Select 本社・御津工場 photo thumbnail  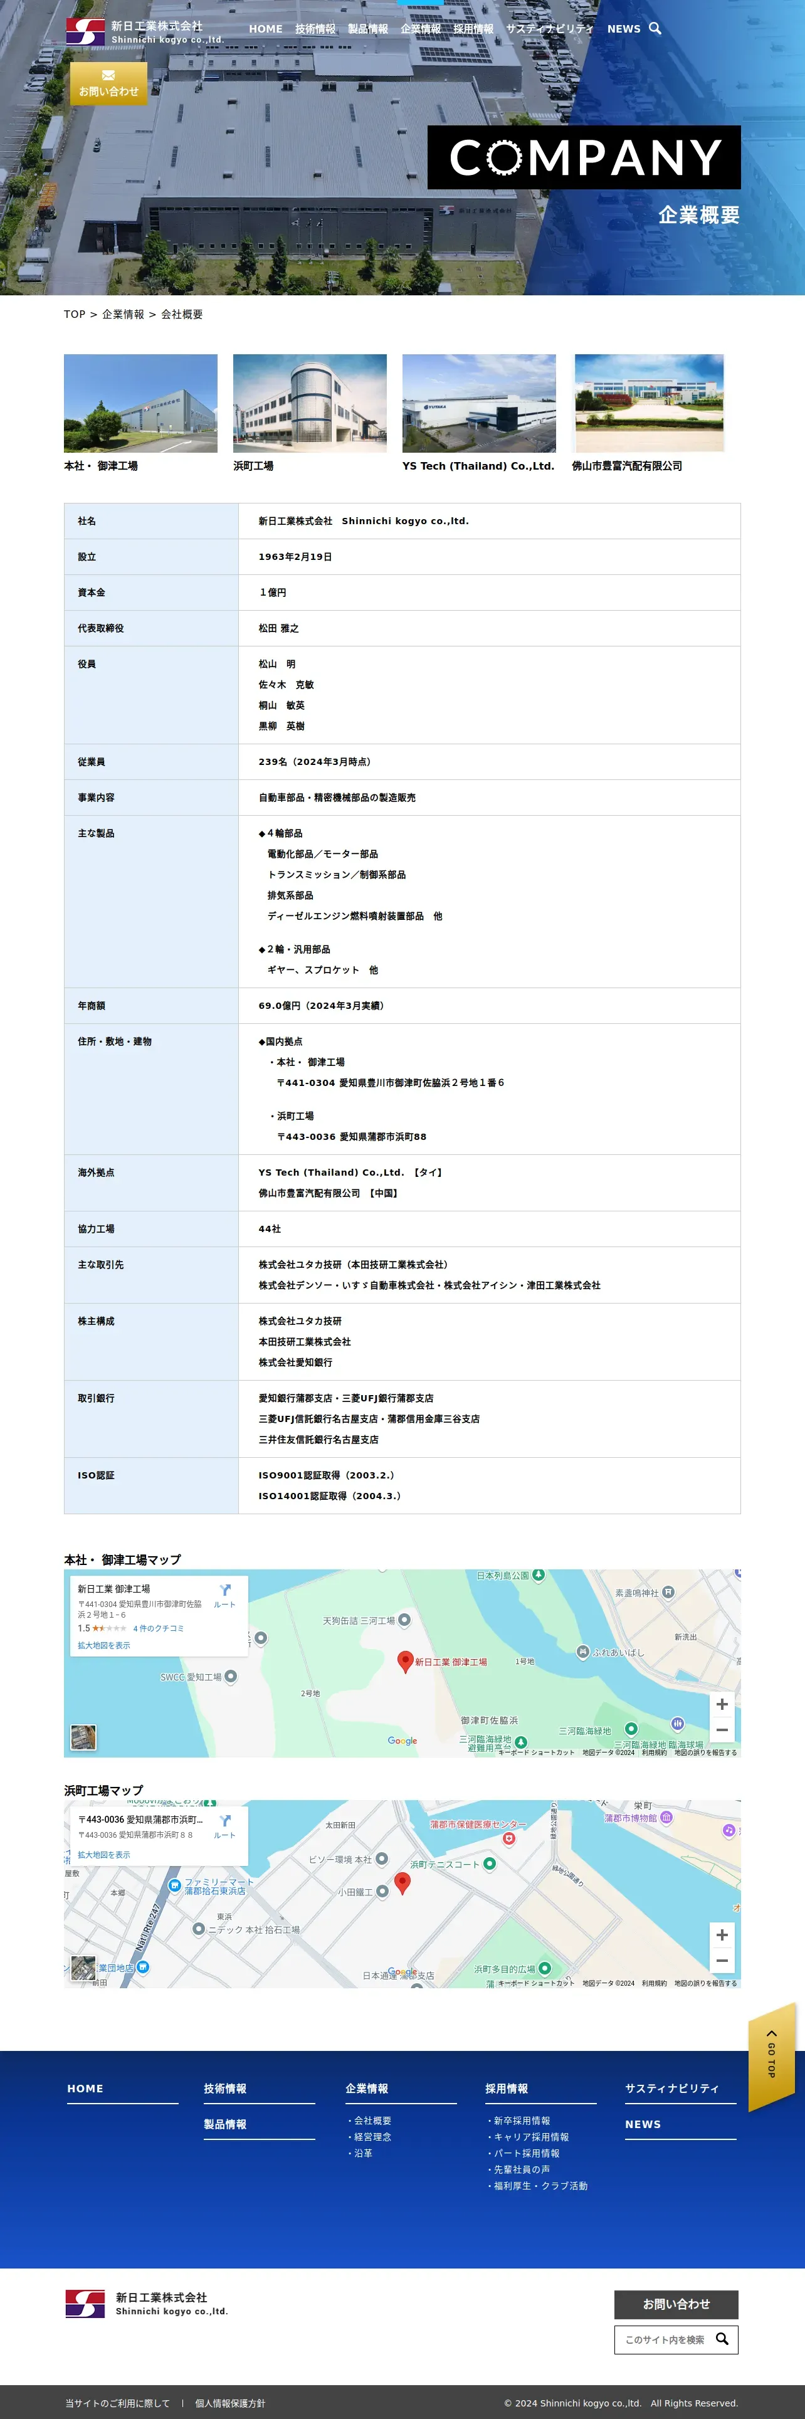(x=141, y=403)
